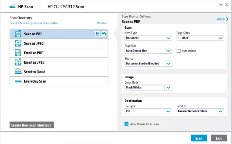Open the Page Sides dropdown
The height and width of the screenshot is (144, 232).
pyautogui.click(x=220, y=38)
